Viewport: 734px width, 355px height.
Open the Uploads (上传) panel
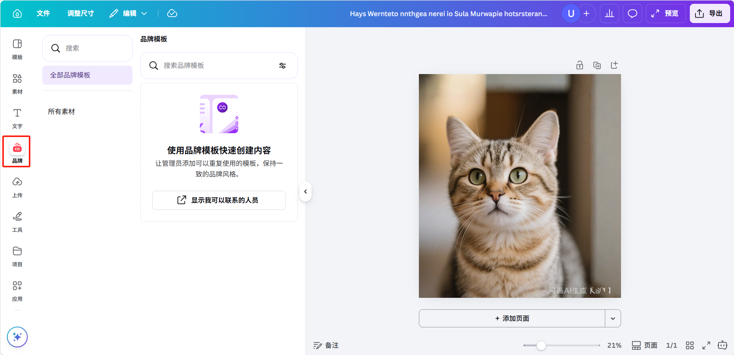[x=17, y=187]
